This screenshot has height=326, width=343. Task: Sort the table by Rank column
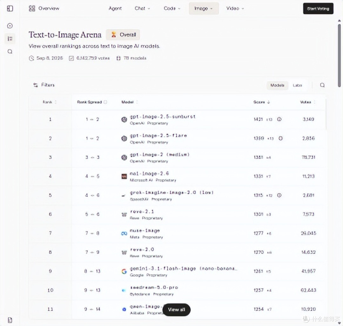point(50,102)
